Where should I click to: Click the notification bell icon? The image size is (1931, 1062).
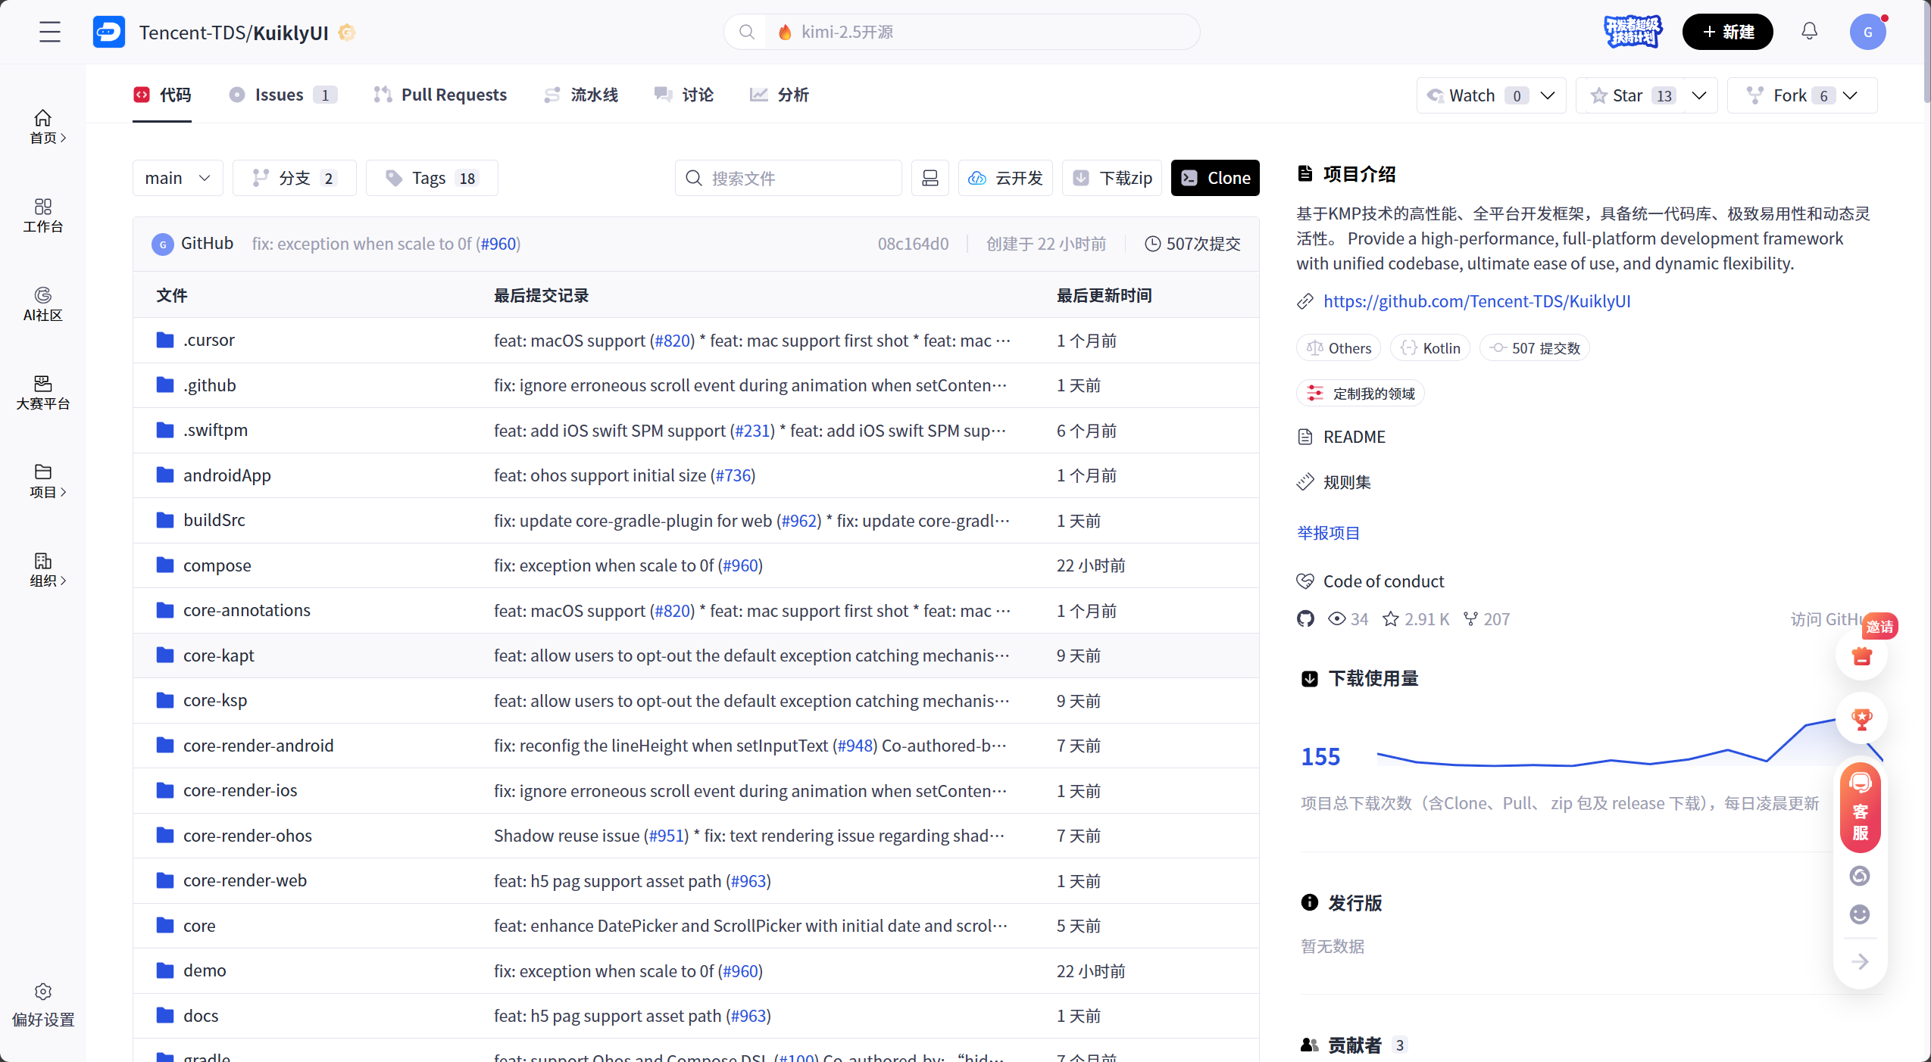point(1809,32)
